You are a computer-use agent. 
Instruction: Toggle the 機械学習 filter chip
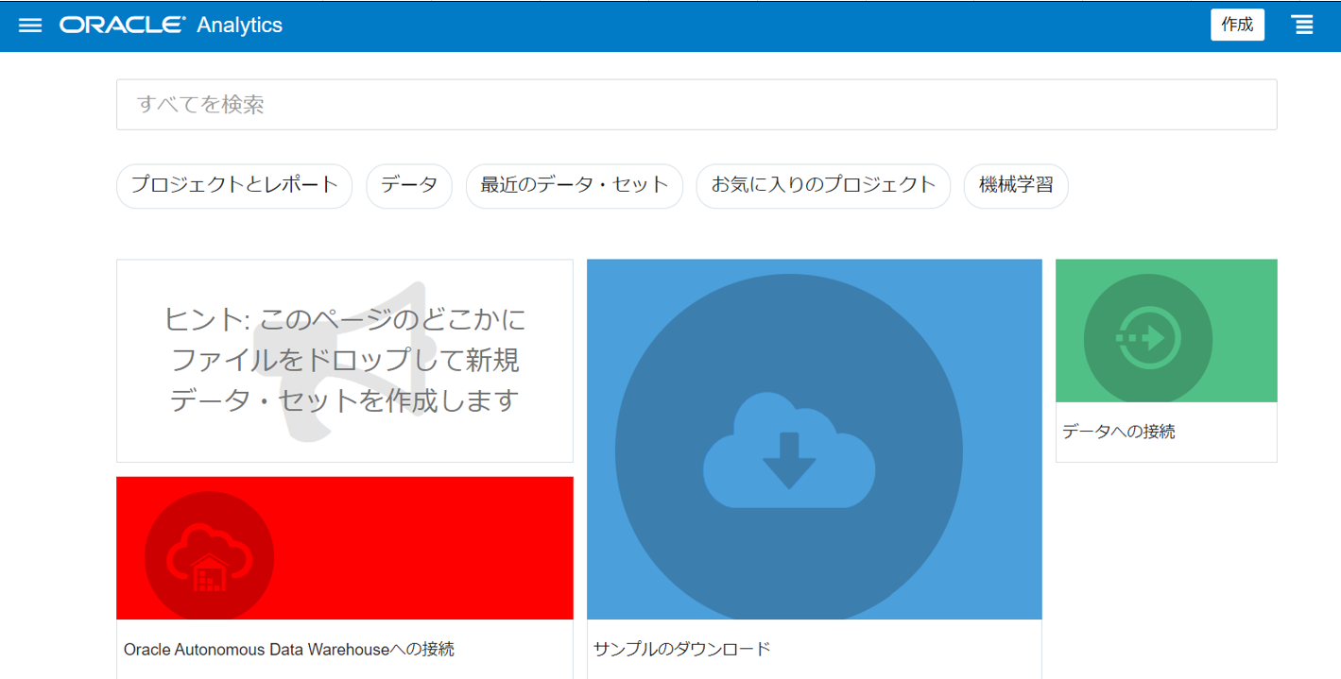1016,186
